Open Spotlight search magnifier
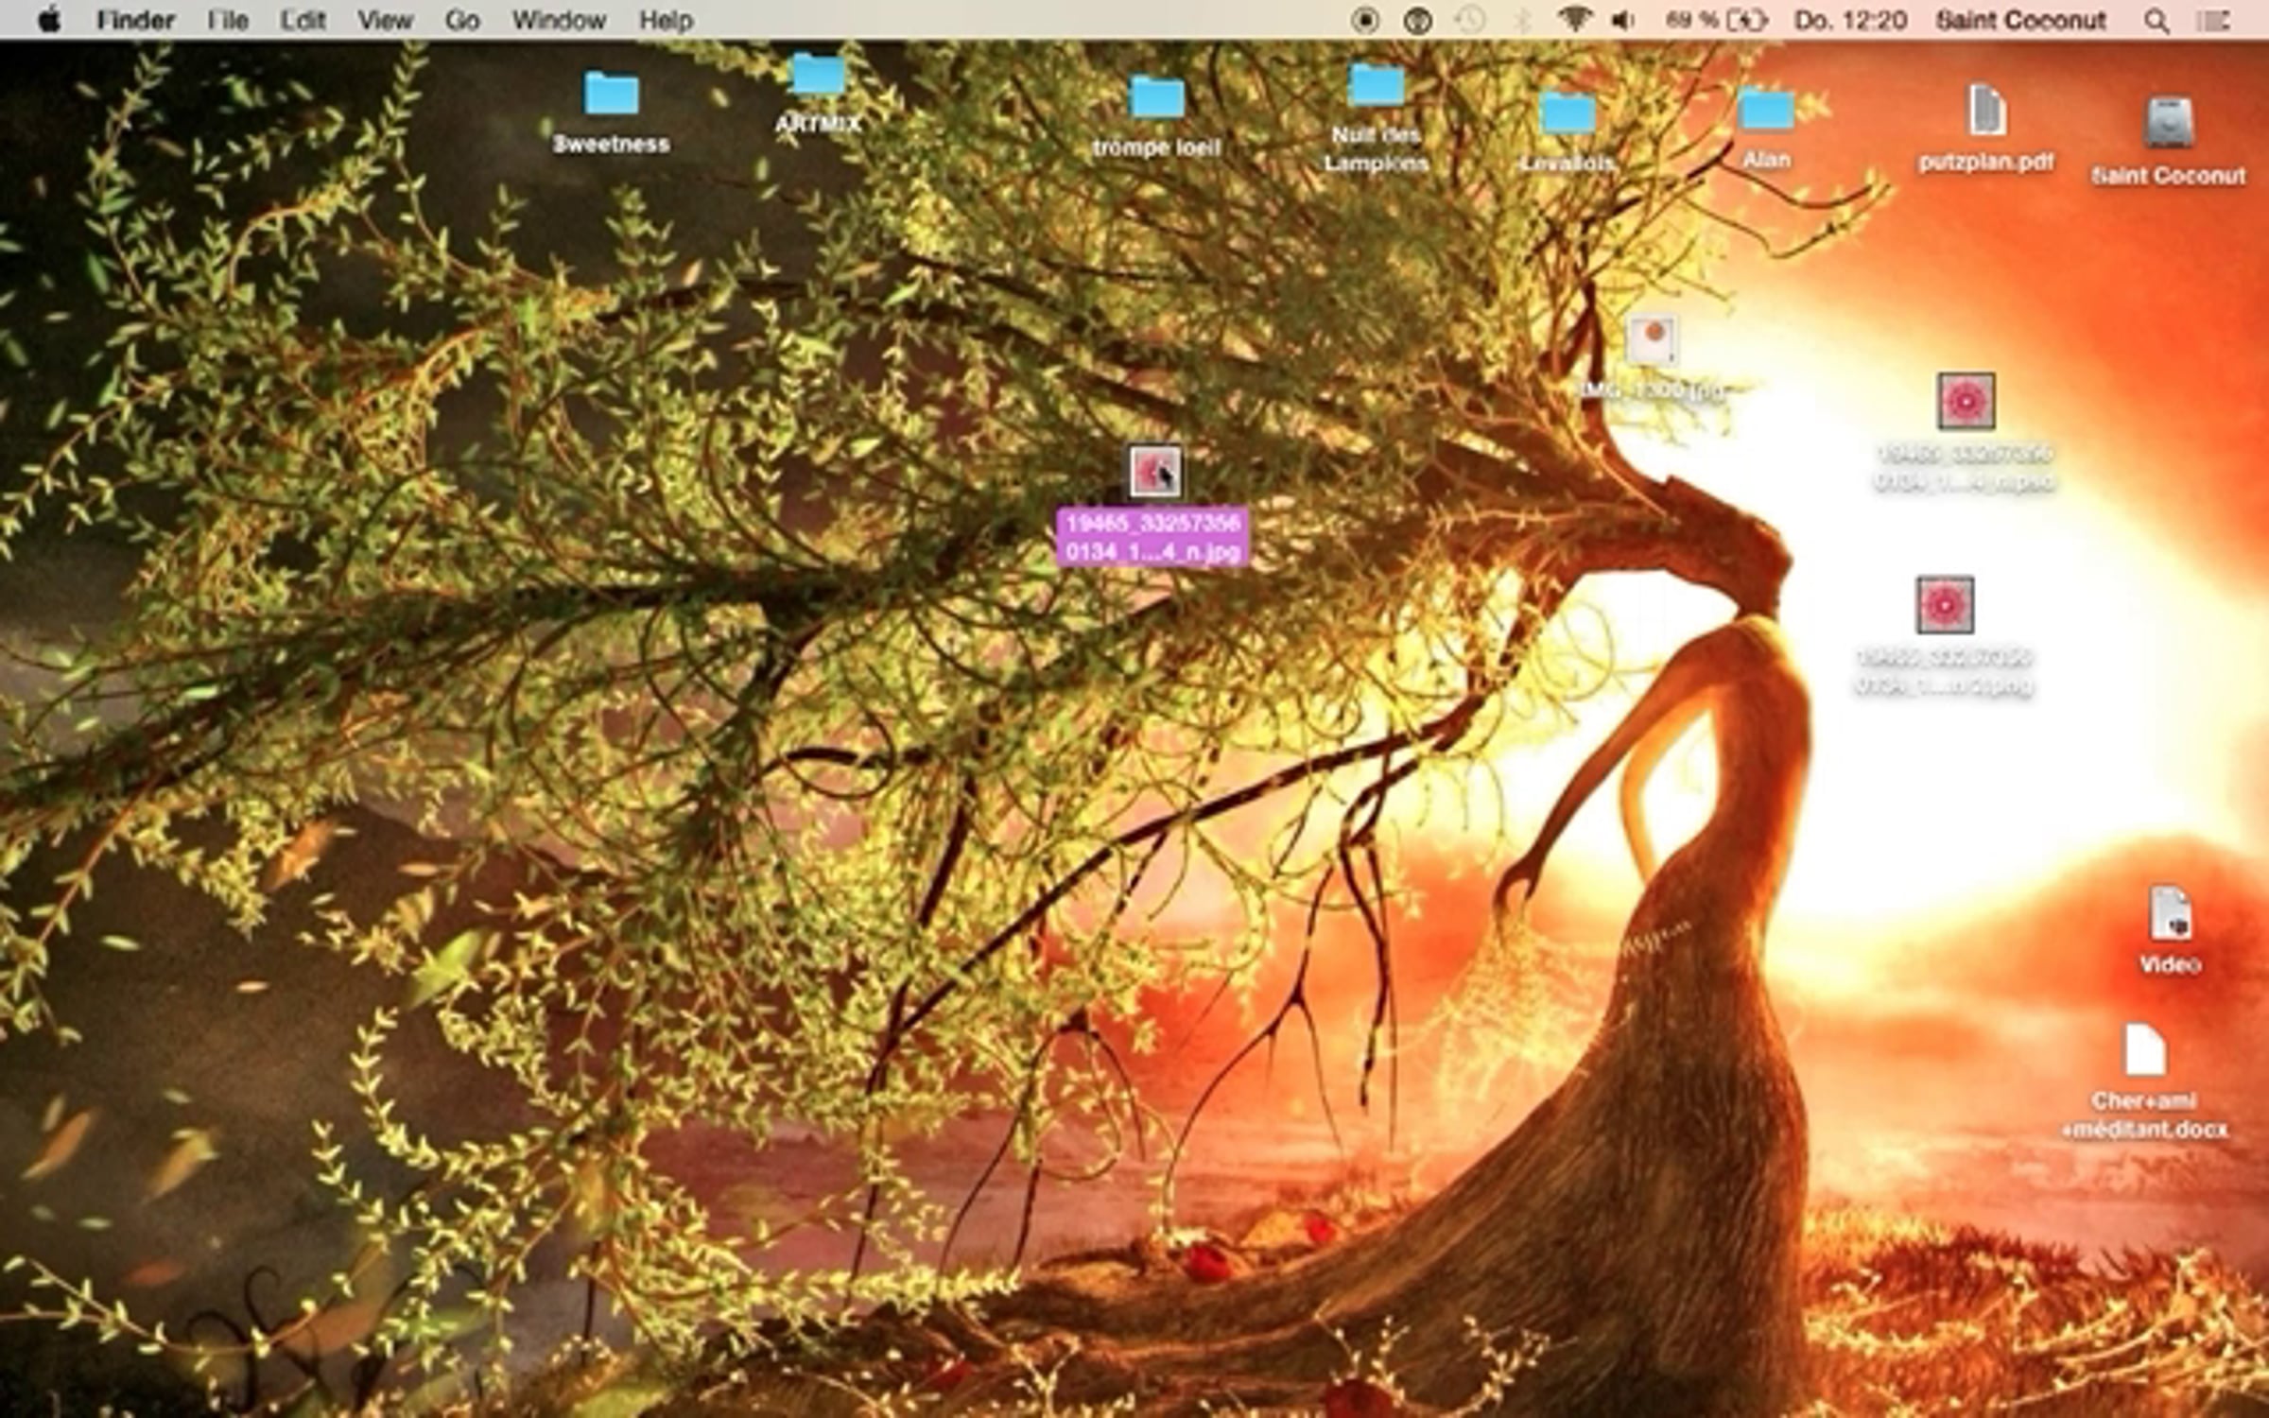The image size is (2269, 1418). pos(2156,21)
